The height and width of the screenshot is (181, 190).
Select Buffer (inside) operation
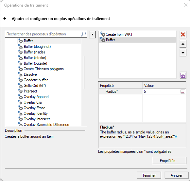pyautogui.click(x=34, y=52)
